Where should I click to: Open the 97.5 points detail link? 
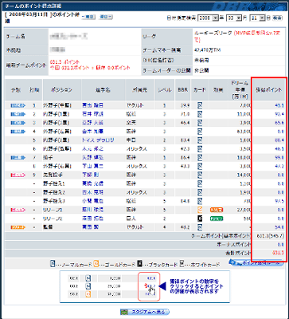coord(279,201)
